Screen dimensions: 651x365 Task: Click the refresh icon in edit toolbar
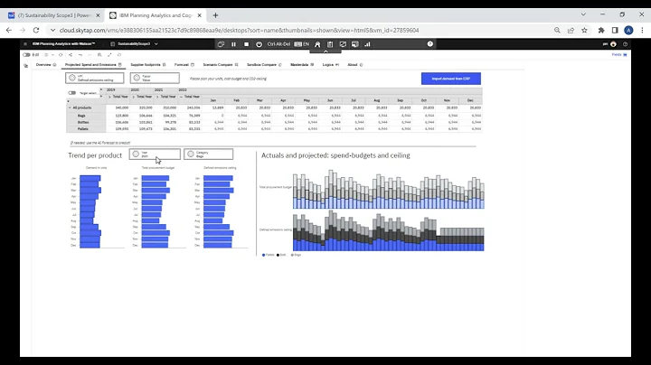click(x=61, y=55)
